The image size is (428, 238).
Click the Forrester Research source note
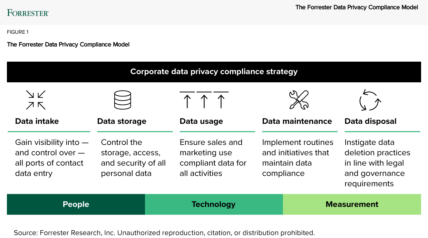point(164,233)
